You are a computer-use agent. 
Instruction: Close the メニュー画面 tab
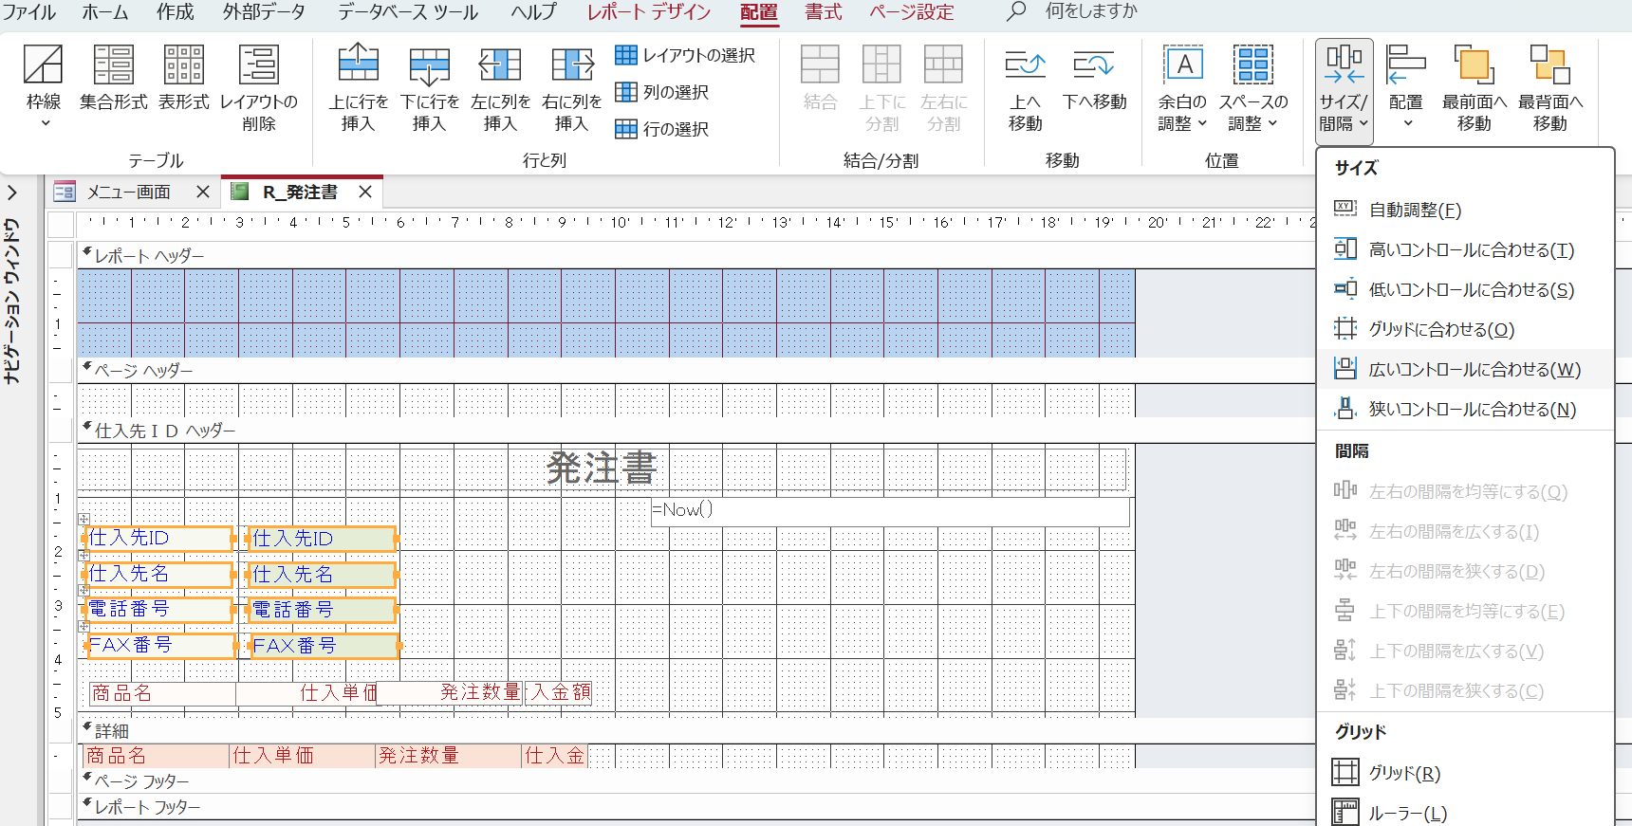203,192
